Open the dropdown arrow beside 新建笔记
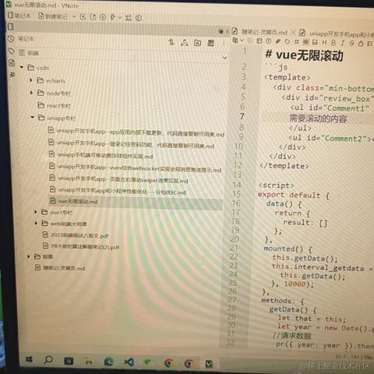The width and height of the screenshot is (374, 374). (74, 17)
